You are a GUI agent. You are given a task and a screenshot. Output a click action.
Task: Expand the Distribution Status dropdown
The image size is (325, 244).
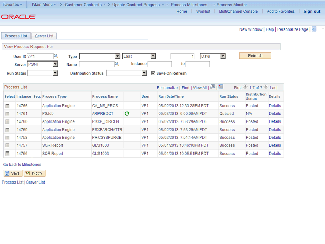coord(126,73)
